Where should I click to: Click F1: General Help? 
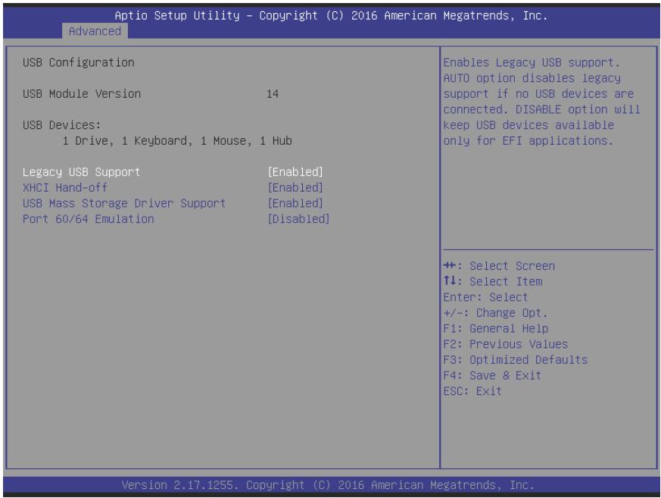[496, 328]
